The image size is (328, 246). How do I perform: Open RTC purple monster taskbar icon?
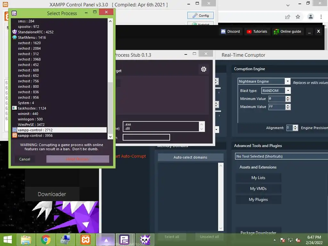click(145, 240)
